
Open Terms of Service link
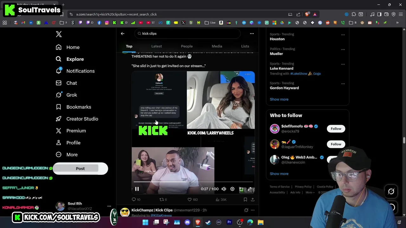[x=280, y=187]
